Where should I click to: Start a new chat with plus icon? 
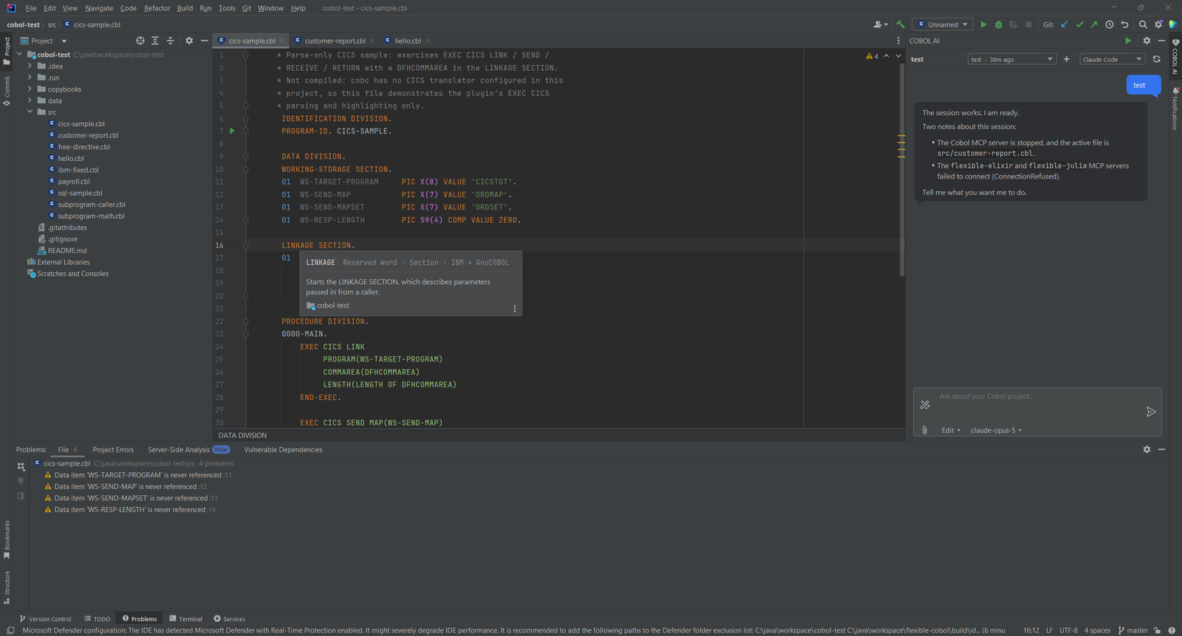pyautogui.click(x=1066, y=59)
